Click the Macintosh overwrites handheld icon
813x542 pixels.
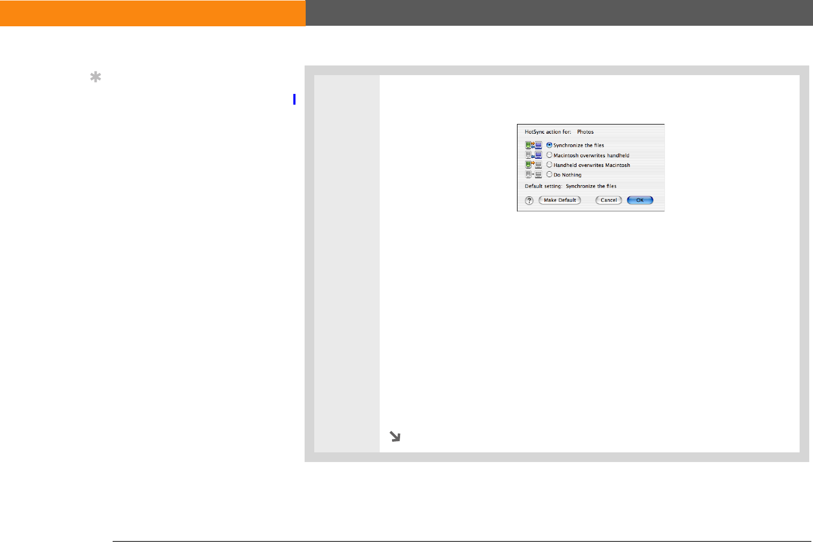(x=534, y=155)
